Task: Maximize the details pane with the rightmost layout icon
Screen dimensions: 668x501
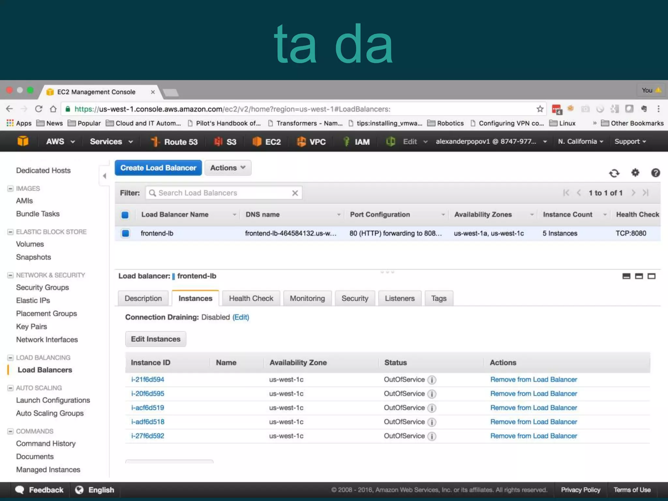Action: click(651, 276)
